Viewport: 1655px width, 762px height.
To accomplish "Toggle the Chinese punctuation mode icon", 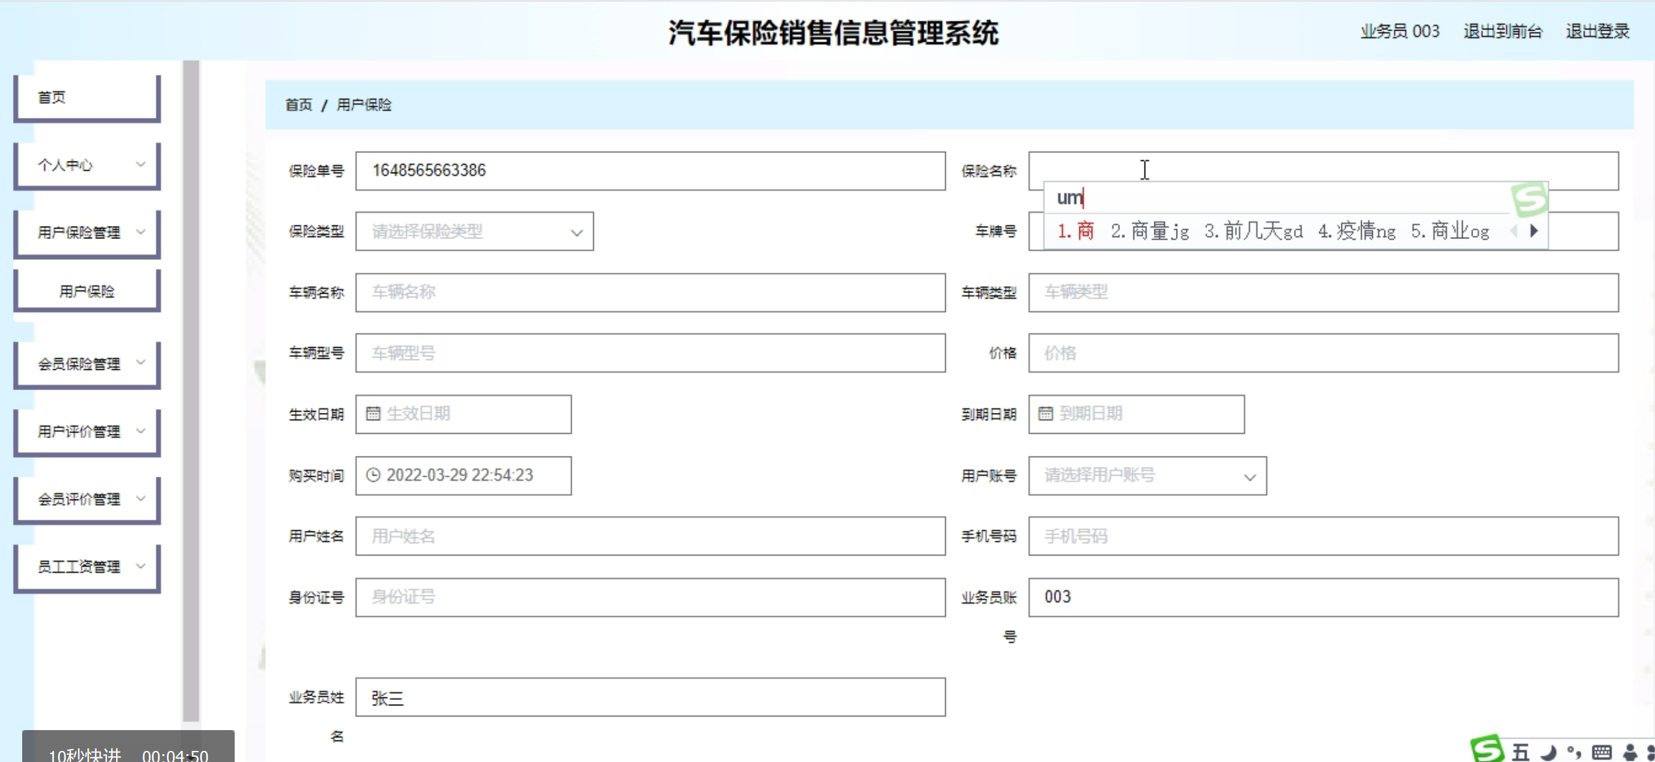I will coord(1574,752).
